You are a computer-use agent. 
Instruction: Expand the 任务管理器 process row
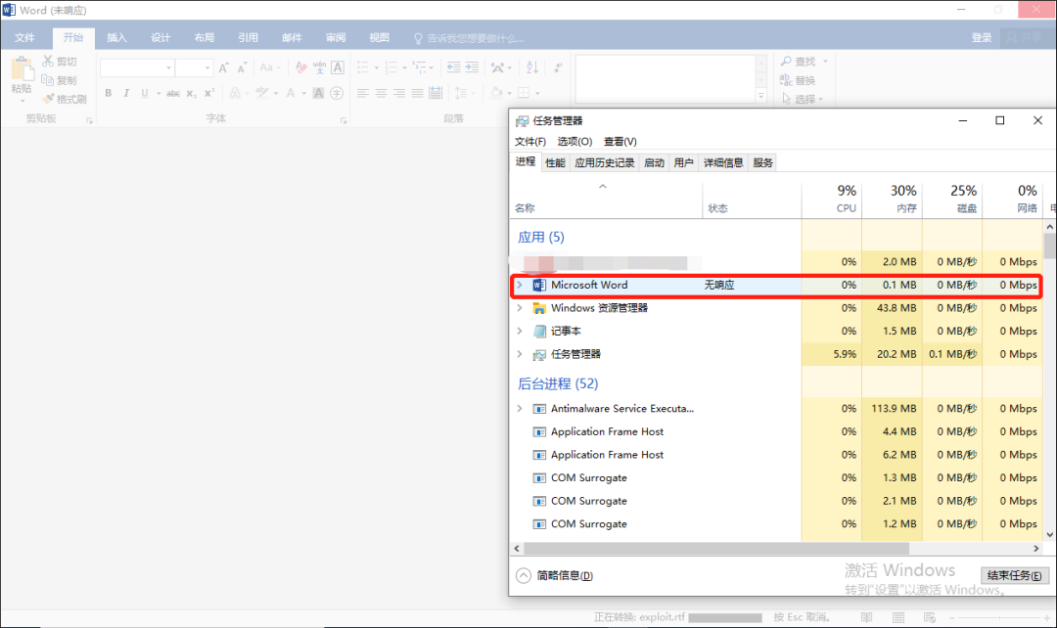(520, 354)
